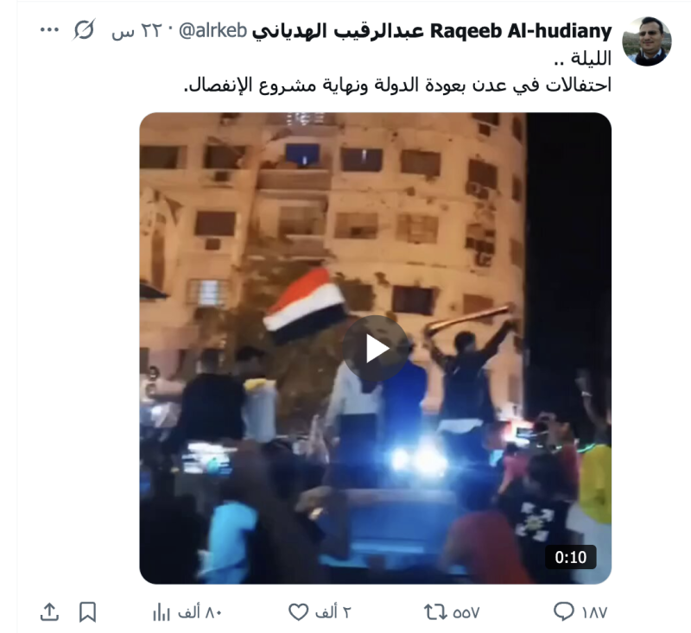The height and width of the screenshot is (633, 691).
Task: Click the ١٨٧ replies count
Action: point(594,612)
